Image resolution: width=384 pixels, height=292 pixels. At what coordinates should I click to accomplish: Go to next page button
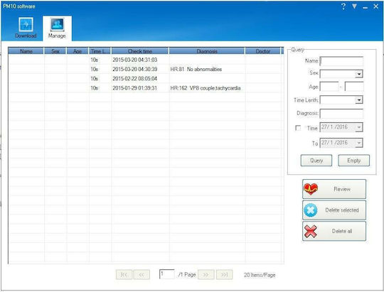tap(206, 275)
